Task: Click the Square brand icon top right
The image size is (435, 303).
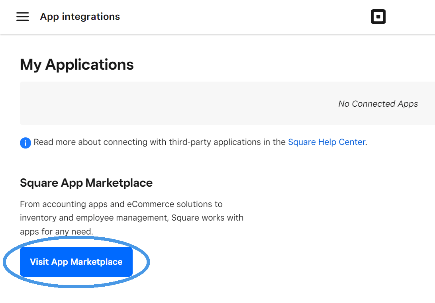Action: 378,16
